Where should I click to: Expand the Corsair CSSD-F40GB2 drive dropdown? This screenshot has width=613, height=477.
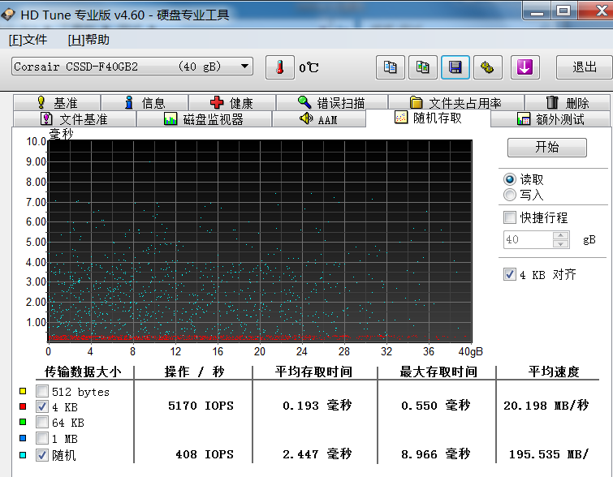point(244,67)
